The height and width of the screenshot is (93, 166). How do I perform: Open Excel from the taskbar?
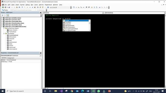(93, 91)
